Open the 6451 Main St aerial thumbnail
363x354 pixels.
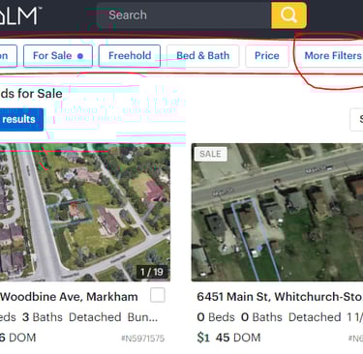pyautogui.click(x=277, y=212)
